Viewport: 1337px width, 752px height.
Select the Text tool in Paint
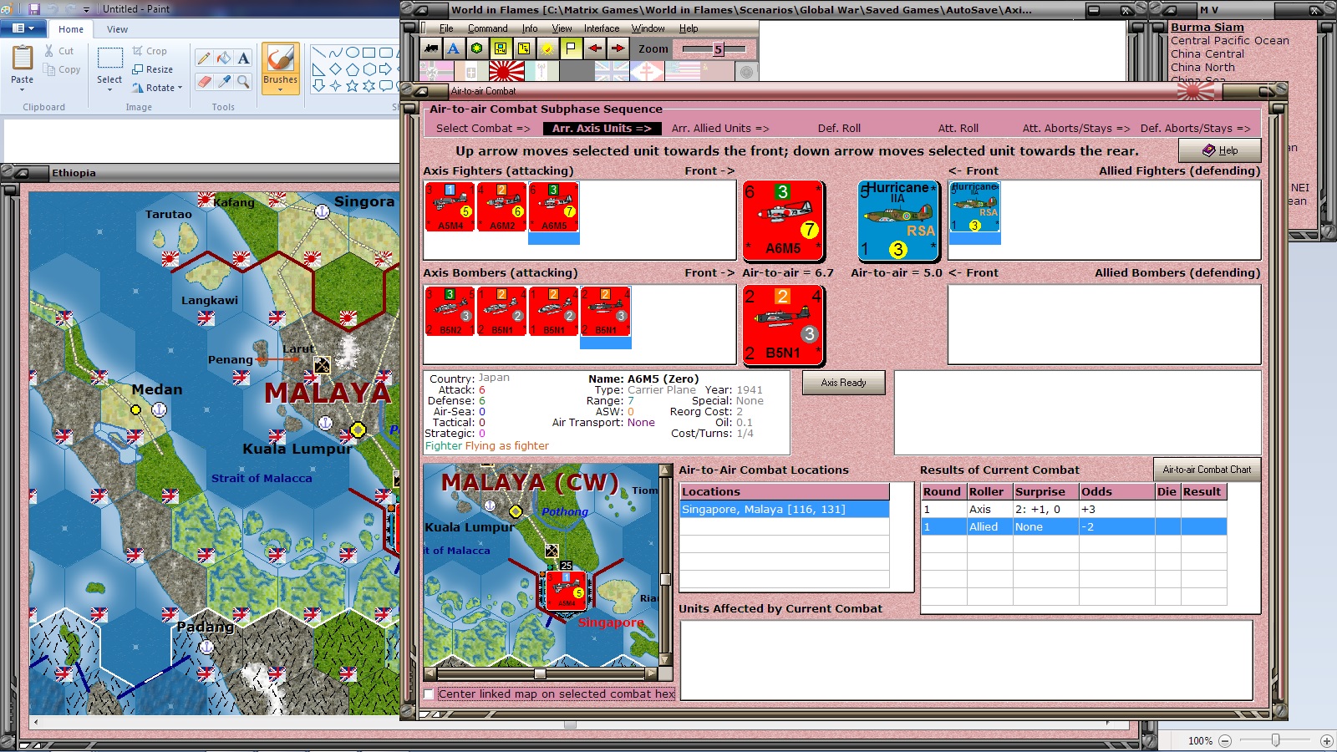(243, 58)
